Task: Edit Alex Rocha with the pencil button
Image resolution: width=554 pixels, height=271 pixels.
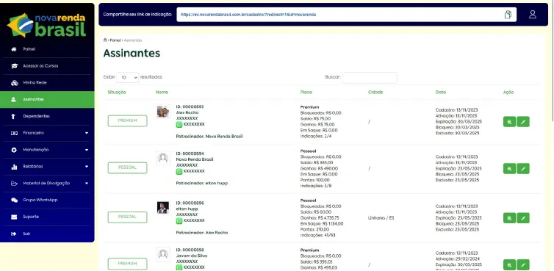Action: coord(523,121)
